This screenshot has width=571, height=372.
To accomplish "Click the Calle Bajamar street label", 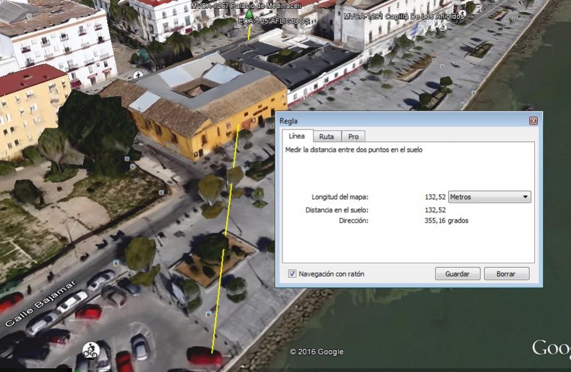I will (x=41, y=304).
